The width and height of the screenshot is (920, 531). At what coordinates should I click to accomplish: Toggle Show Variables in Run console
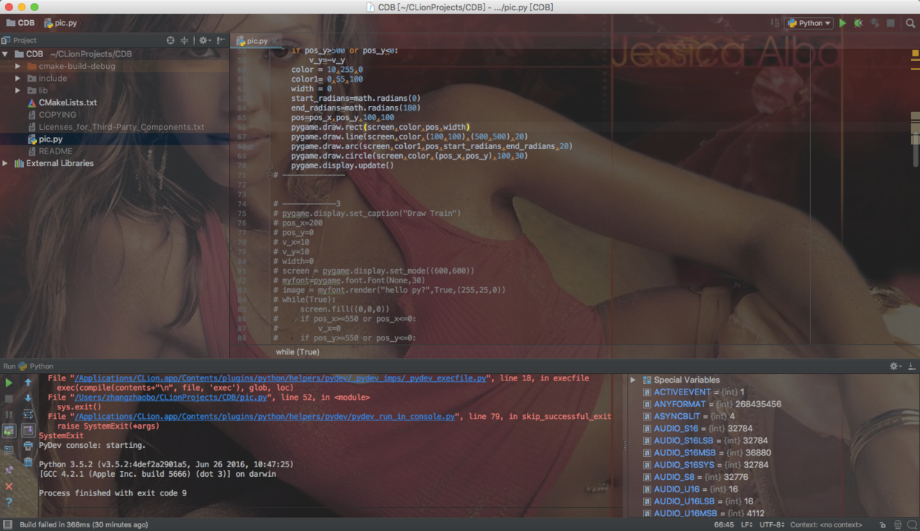(9, 431)
